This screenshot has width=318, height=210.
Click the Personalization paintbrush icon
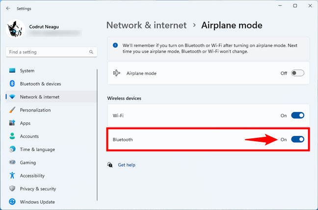pyautogui.click(x=12, y=110)
